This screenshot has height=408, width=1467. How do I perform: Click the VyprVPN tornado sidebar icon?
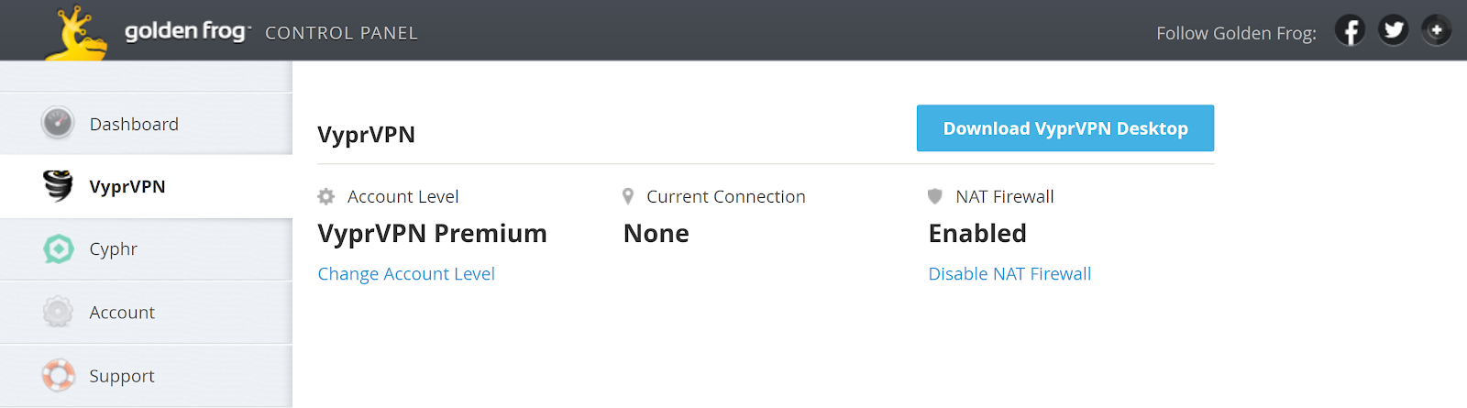point(58,185)
